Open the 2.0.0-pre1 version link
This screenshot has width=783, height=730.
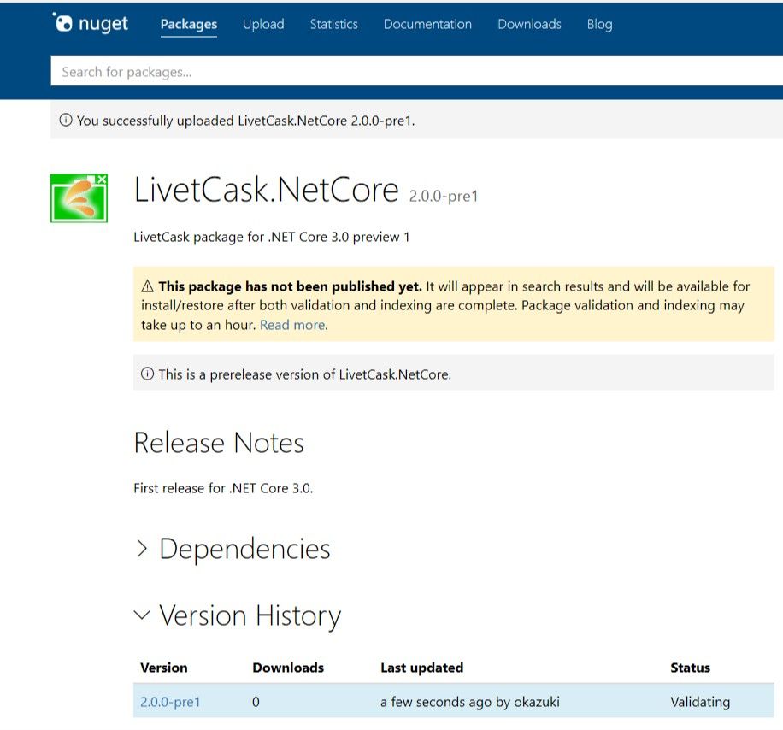tap(170, 702)
